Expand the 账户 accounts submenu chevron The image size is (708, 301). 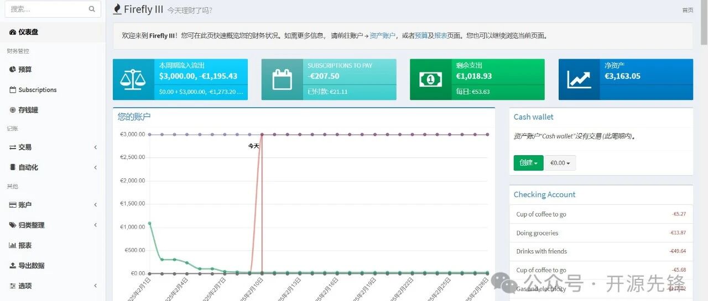pyautogui.click(x=96, y=205)
